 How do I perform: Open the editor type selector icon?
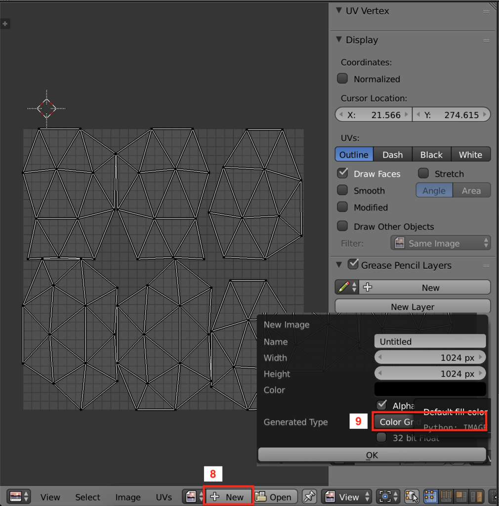coord(19,496)
